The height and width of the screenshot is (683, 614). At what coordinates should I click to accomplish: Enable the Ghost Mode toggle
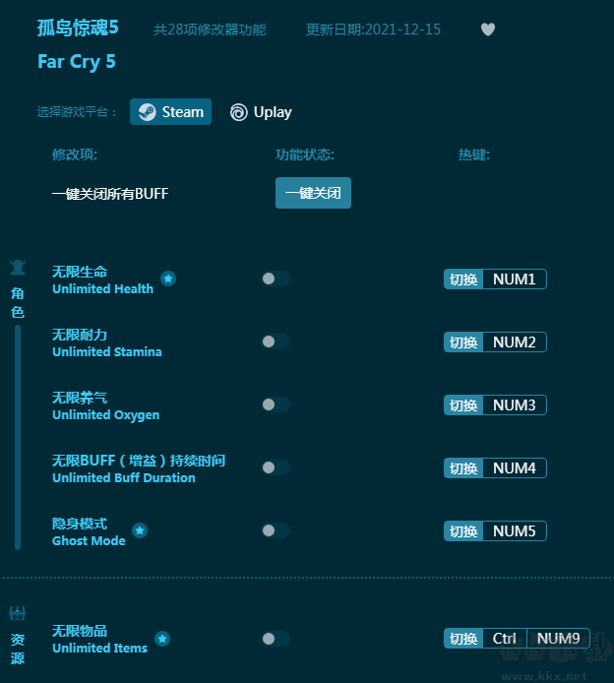pyautogui.click(x=276, y=530)
